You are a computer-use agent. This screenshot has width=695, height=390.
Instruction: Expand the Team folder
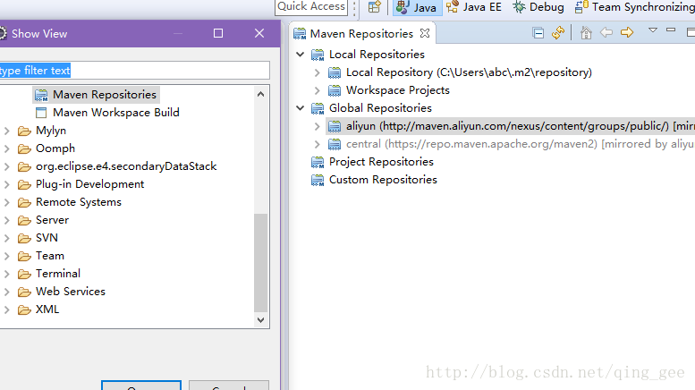pos(6,256)
